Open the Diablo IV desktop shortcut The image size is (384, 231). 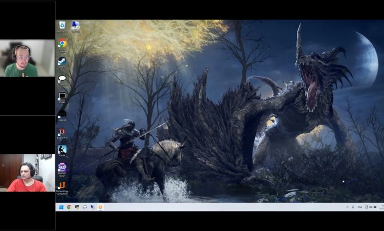click(62, 132)
